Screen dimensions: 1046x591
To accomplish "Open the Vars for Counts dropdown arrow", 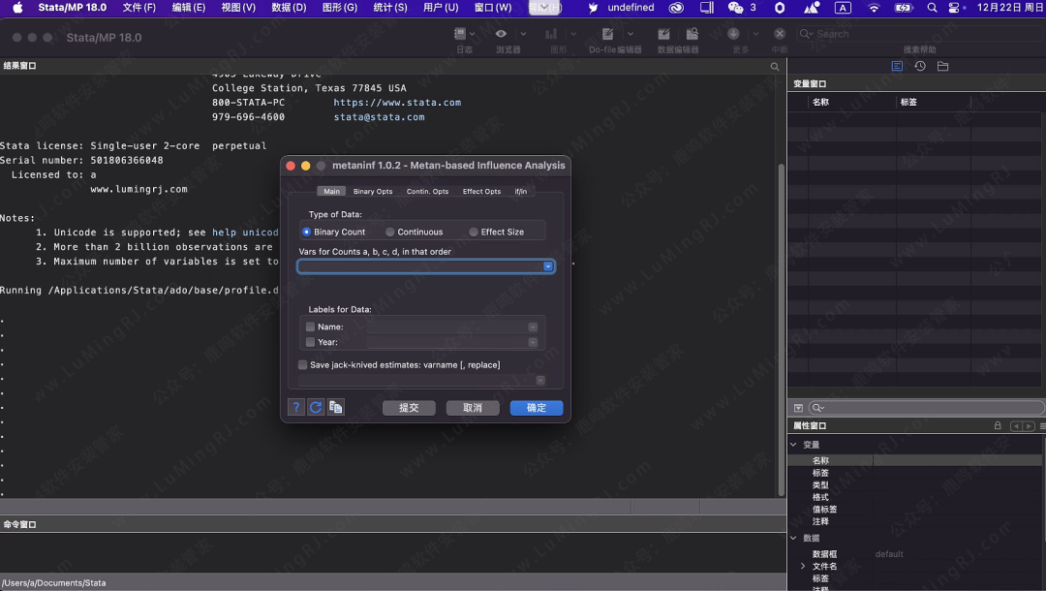I will (548, 266).
